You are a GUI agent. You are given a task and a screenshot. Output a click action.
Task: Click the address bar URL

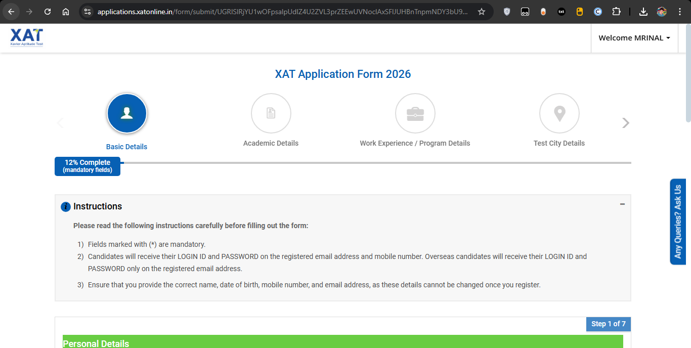[282, 12]
